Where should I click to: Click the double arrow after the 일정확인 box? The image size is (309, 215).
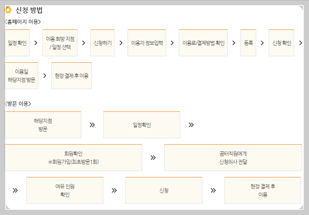[x=191, y=124]
